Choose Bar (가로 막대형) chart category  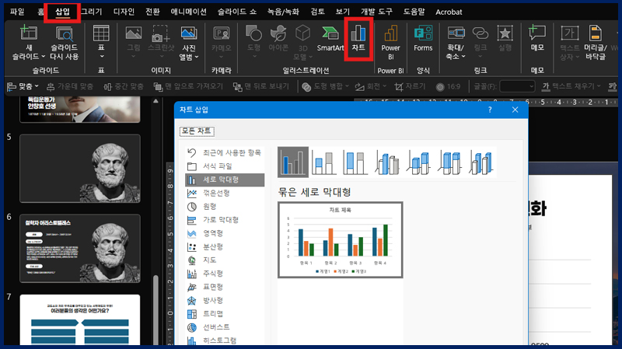pyautogui.click(x=225, y=220)
